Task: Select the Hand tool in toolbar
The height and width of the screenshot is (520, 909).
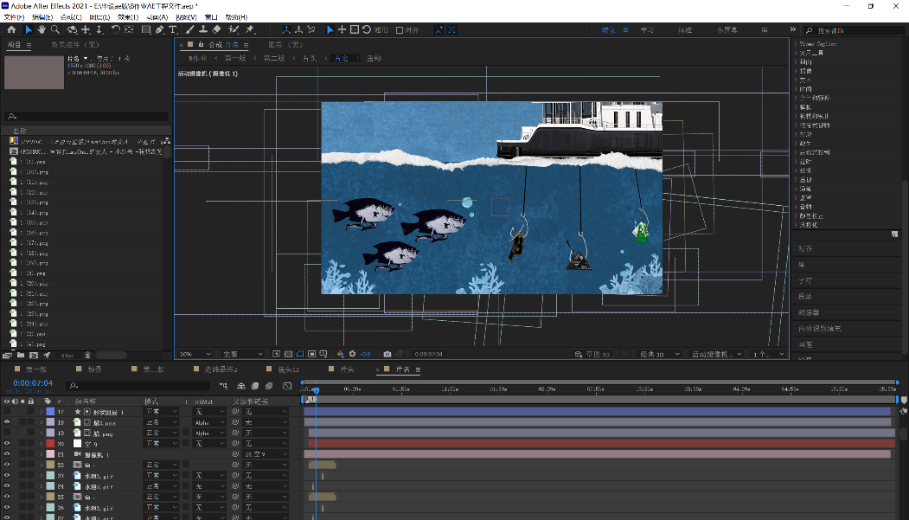Action: coord(42,29)
